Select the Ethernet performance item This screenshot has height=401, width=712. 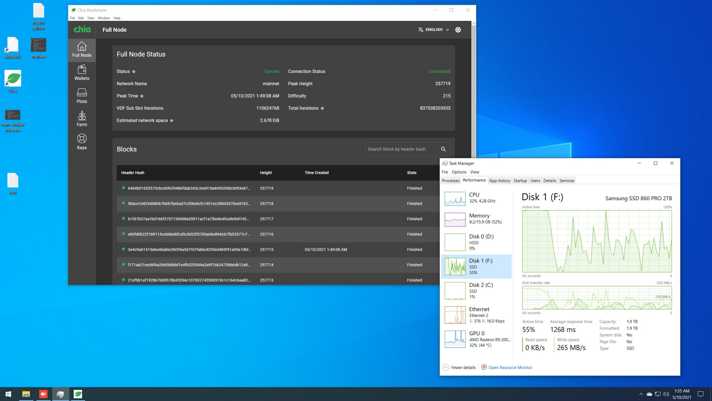477,315
